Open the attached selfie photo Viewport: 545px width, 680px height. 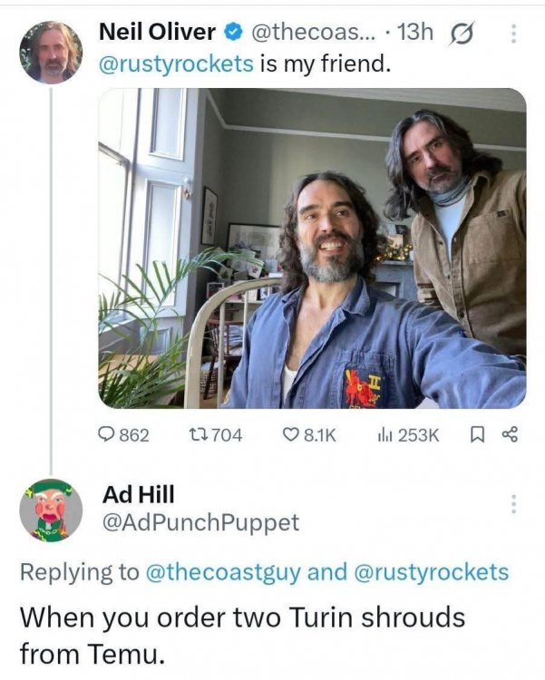312,248
